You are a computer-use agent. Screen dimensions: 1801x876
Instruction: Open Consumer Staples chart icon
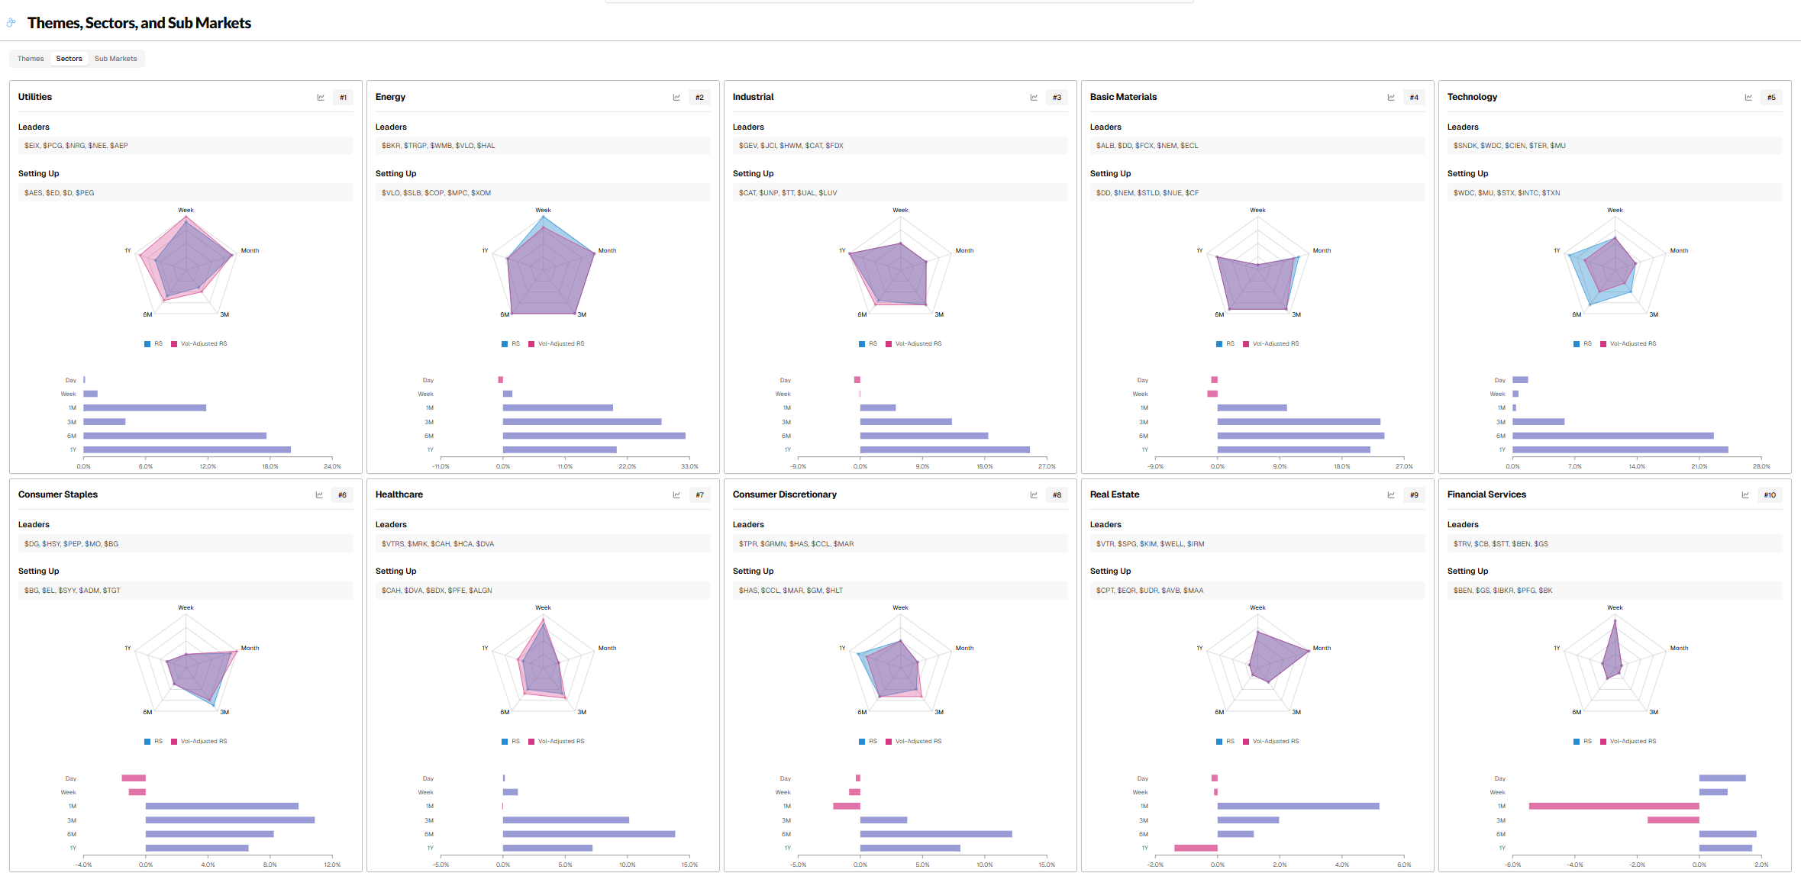click(x=319, y=495)
